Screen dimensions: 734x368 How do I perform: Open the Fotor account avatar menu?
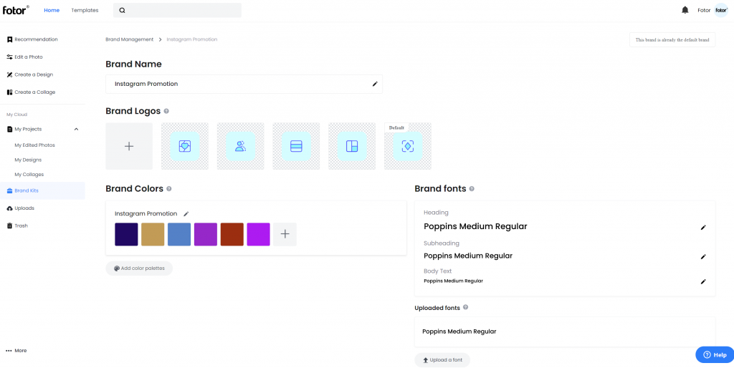coord(721,10)
